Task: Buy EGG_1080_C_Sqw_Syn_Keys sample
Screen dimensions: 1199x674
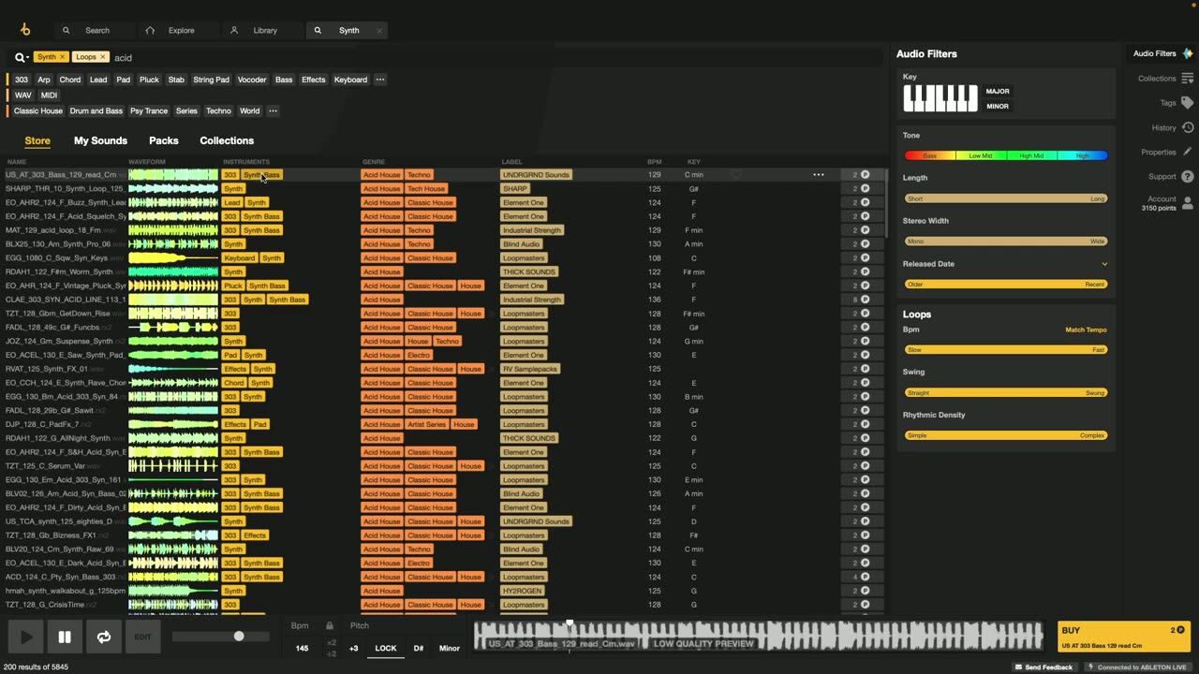Action: click(x=861, y=257)
